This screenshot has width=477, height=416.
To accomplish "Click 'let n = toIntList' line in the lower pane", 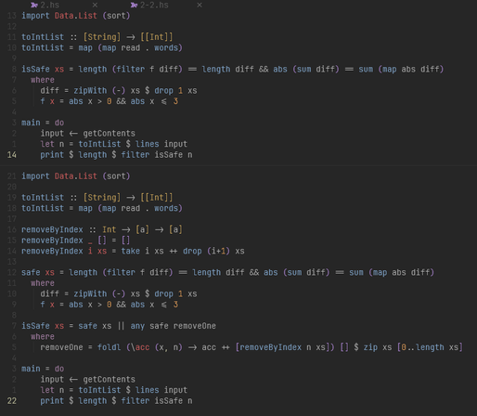I will (114, 390).
